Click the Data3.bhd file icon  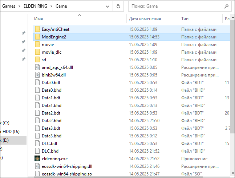coord(37,136)
